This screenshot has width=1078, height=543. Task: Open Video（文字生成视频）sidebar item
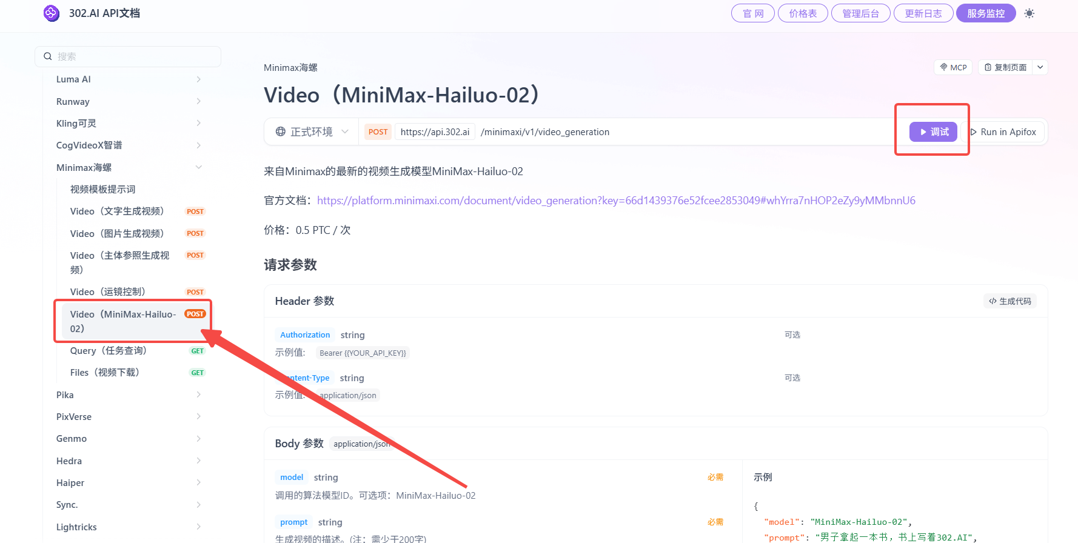135,211
